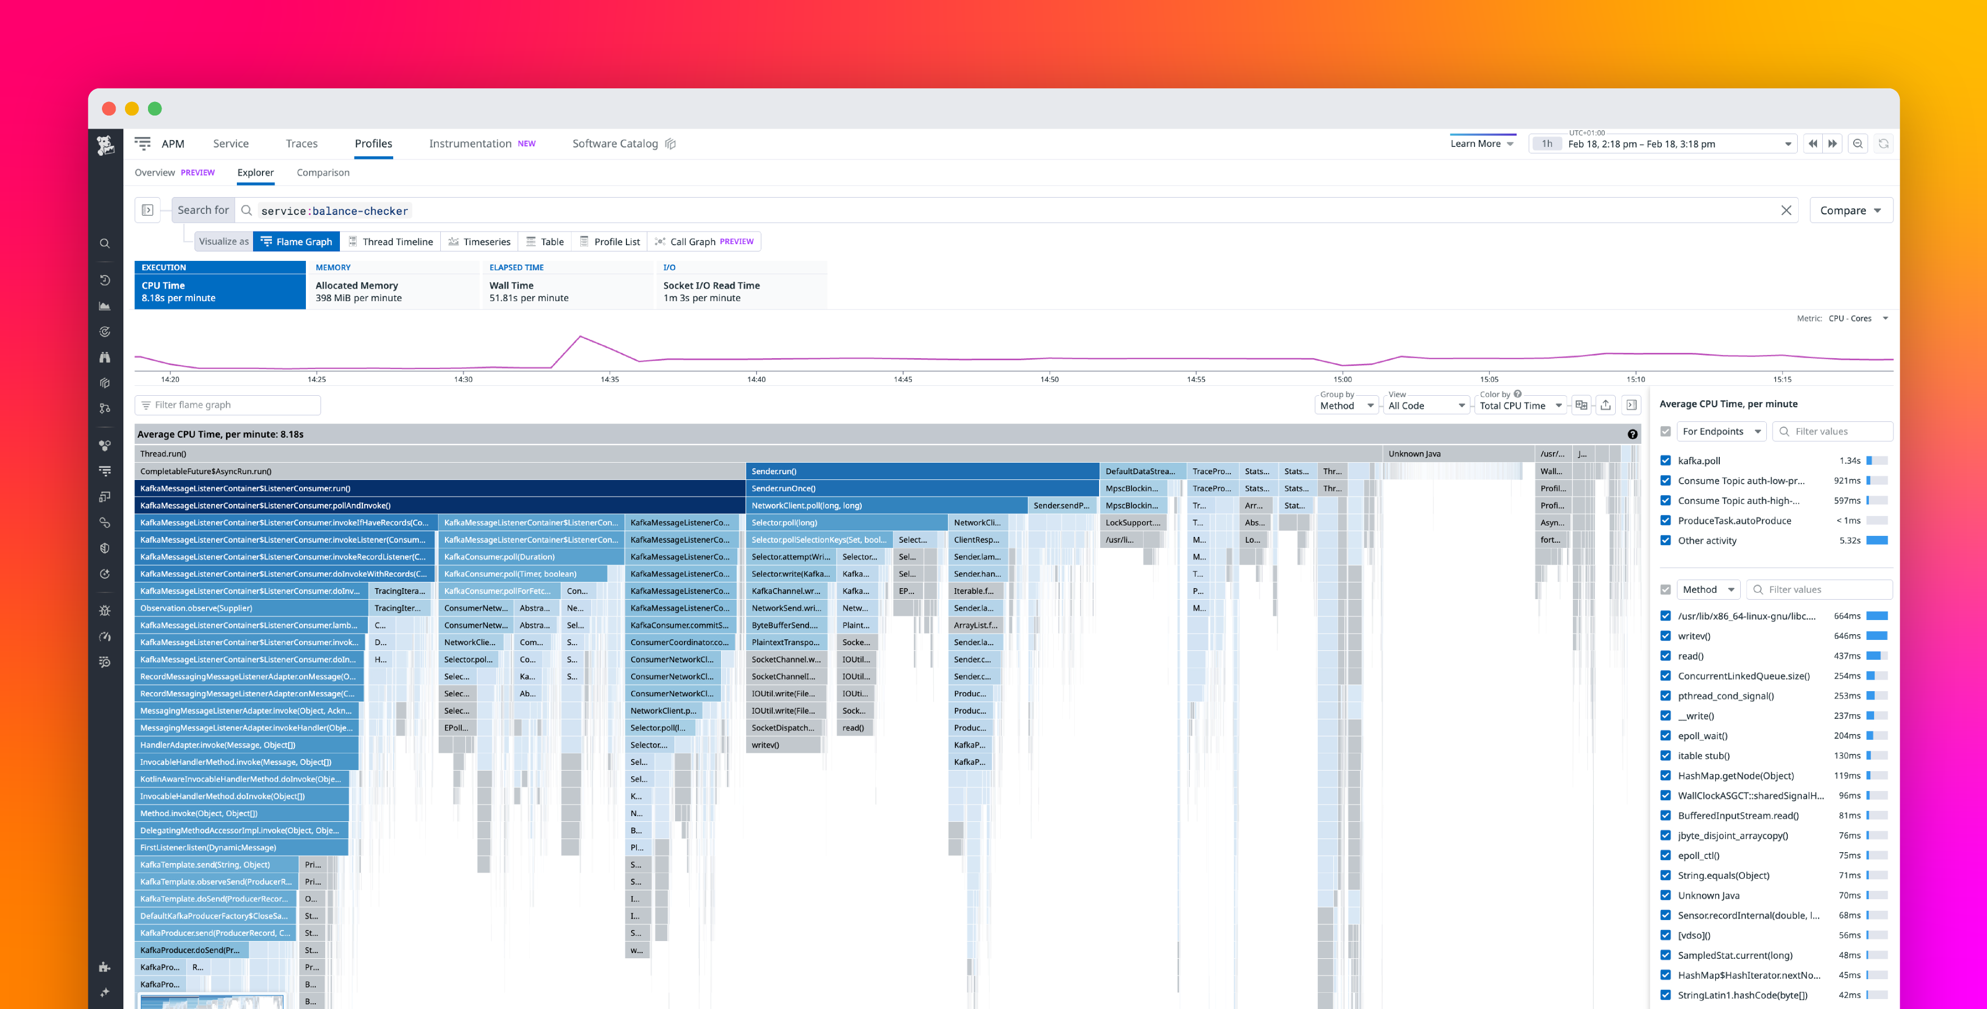
Task: Open the search icon in the left sidebar
Action: [105, 243]
